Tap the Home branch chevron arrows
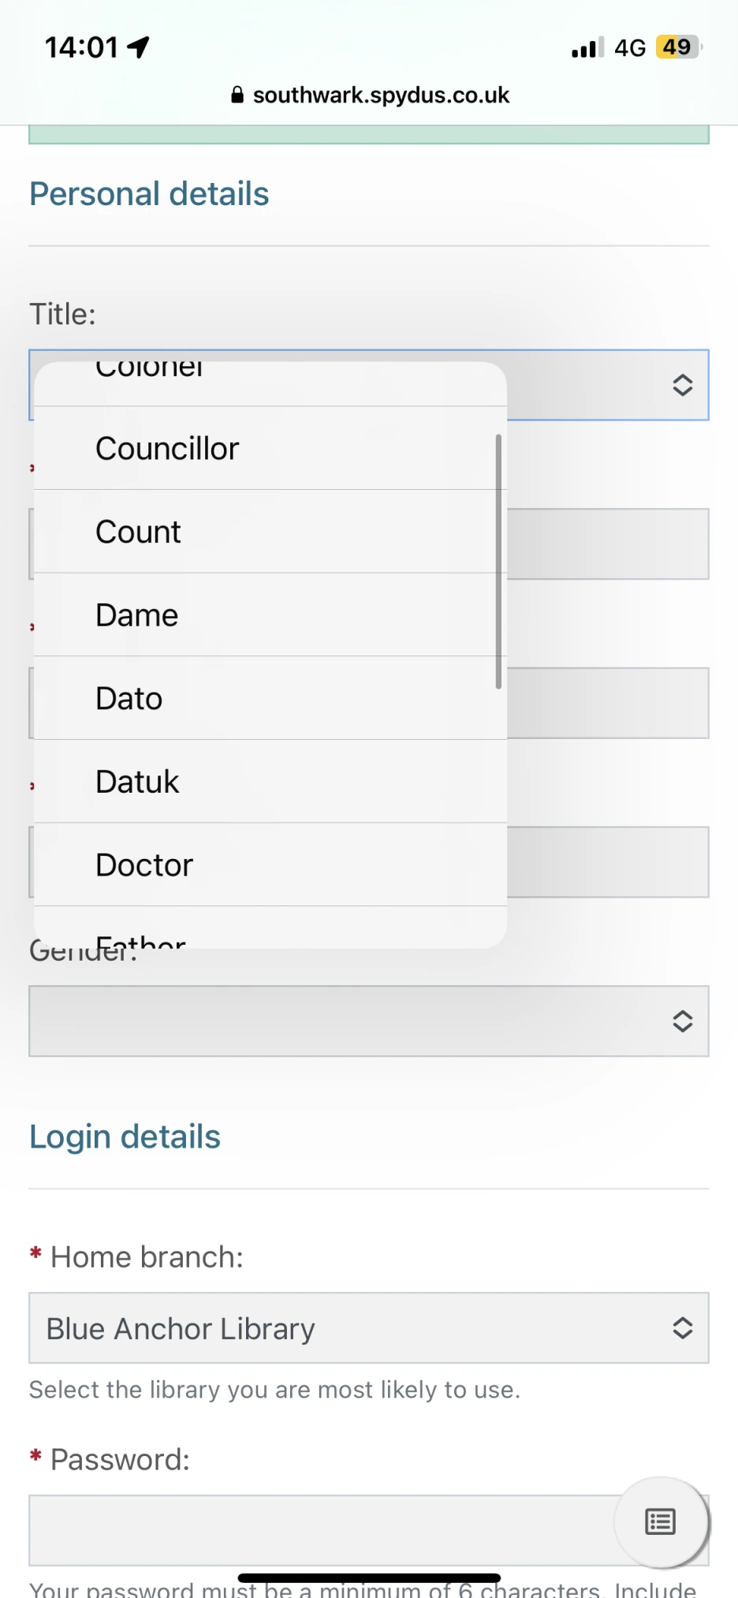 [x=682, y=1328]
